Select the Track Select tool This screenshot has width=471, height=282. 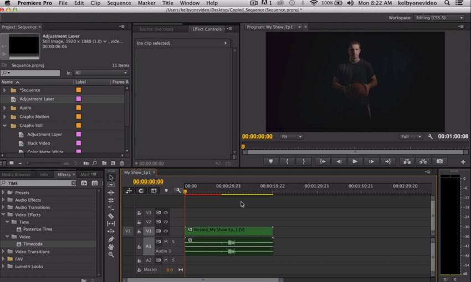pyautogui.click(x=111, y=185)
